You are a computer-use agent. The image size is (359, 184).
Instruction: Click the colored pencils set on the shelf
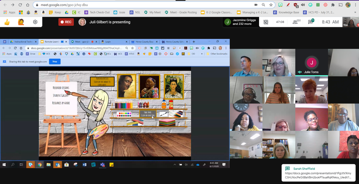(124, 104)
